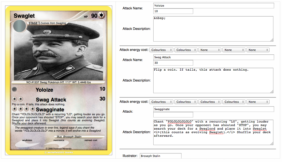This screenshot has height=162, width=282.
Task: Click the 'Illustrator:' form label
Action: 130,156
